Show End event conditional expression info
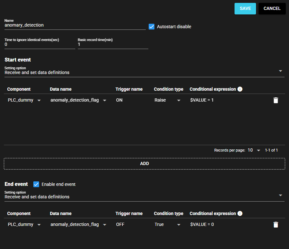 (240, 213)
